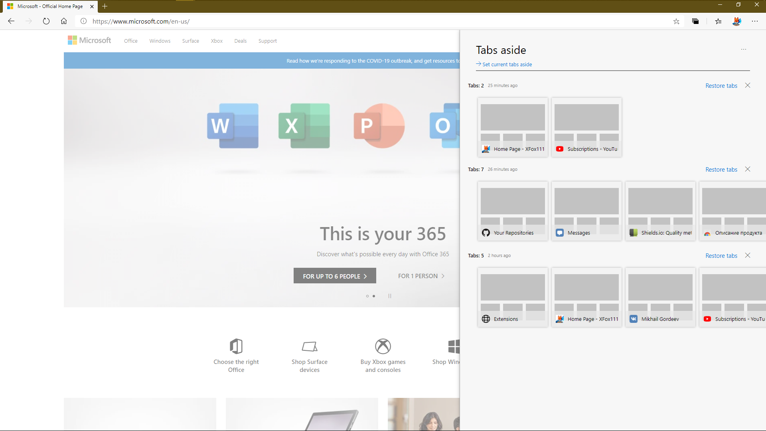Switch to Microsoft Official Home Page tab
Screen dimensions: 766x431
tap(50, 6)
